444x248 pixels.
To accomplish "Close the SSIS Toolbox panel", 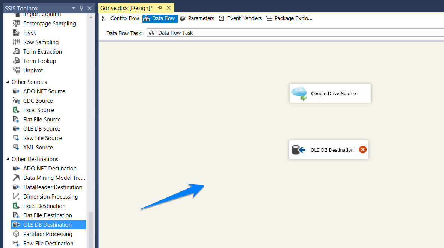I will point(89,8).
